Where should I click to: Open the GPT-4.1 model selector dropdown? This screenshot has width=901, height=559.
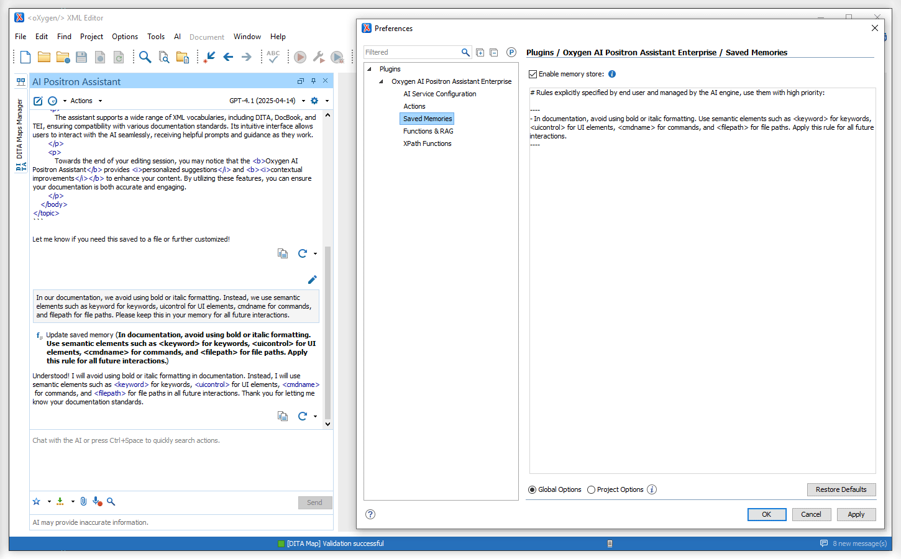(267, 101)
